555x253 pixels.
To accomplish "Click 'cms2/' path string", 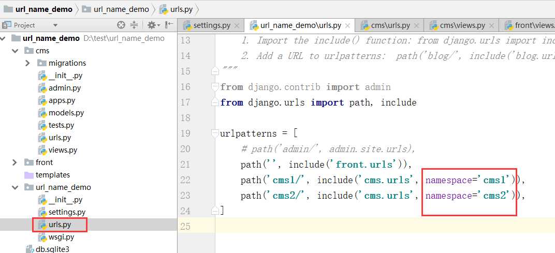I will (286, 196).
